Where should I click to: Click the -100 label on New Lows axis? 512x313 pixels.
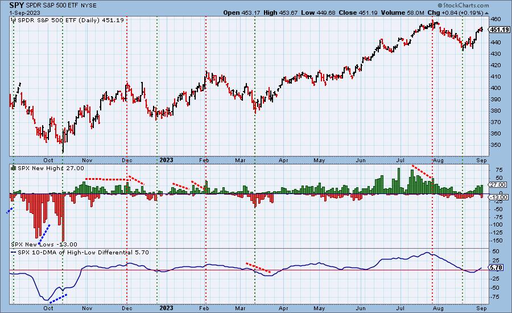[x=496, y=225]
